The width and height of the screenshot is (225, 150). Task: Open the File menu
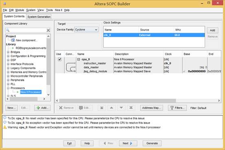tap(5, 10)
